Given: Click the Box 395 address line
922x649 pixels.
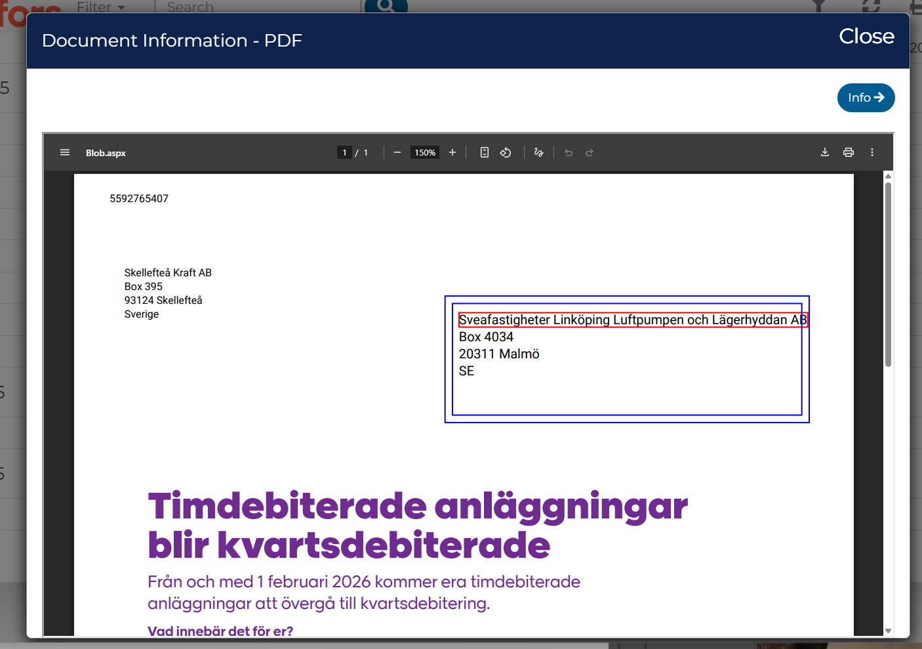Looking at the screenshot, I should click(144, 286).
